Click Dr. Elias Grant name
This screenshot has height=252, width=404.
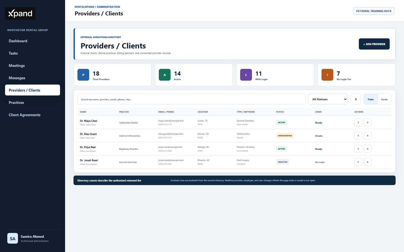click(x=88, y=134)
